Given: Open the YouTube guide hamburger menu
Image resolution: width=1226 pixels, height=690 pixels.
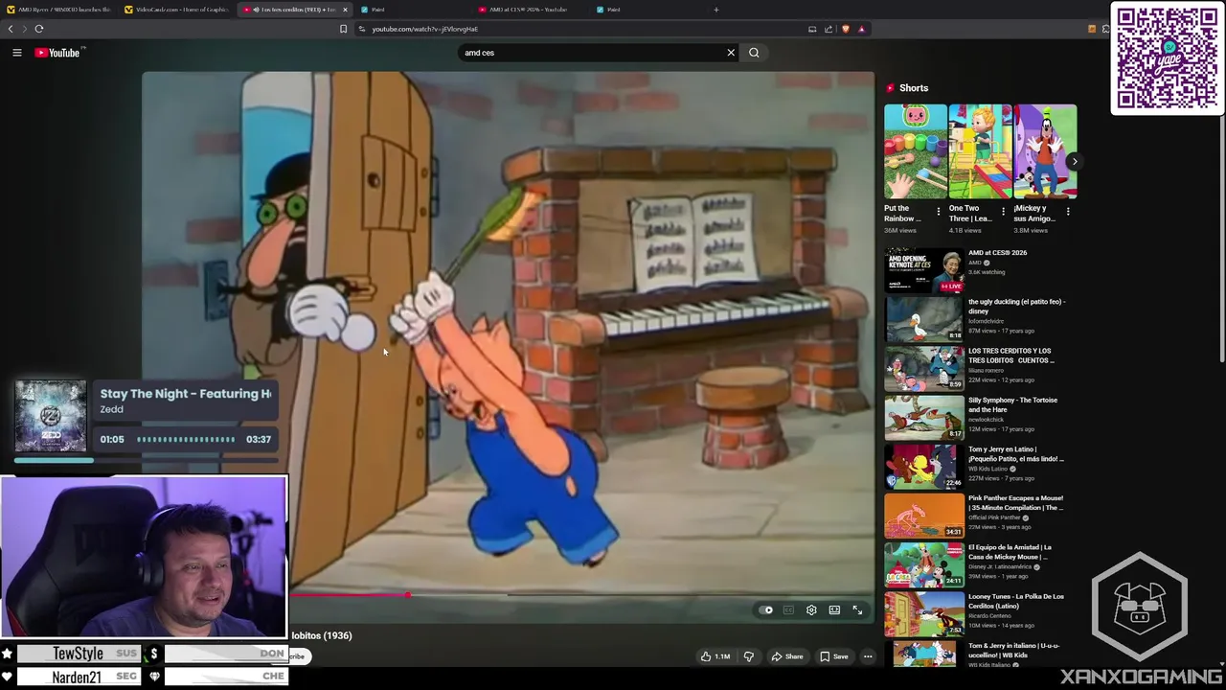Looking at the screenshot, I should tap(16, 53).
